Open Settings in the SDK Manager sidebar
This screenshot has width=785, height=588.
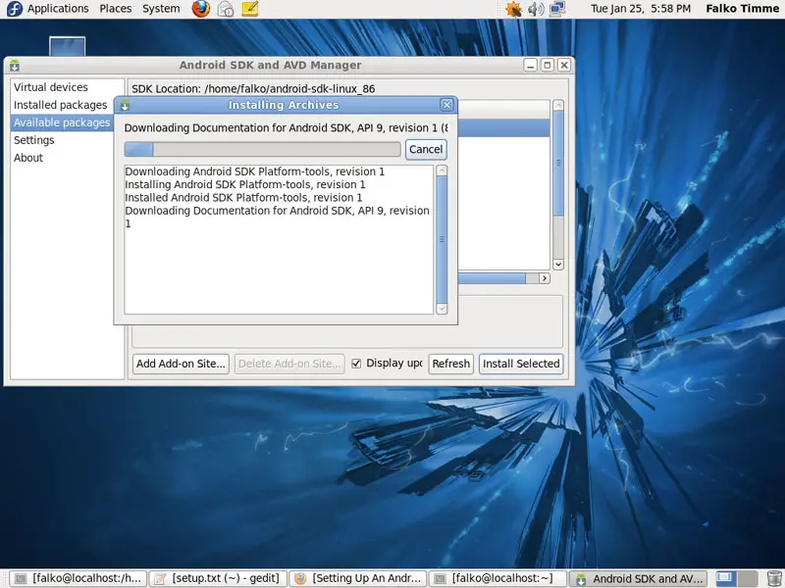click(67, 140)
